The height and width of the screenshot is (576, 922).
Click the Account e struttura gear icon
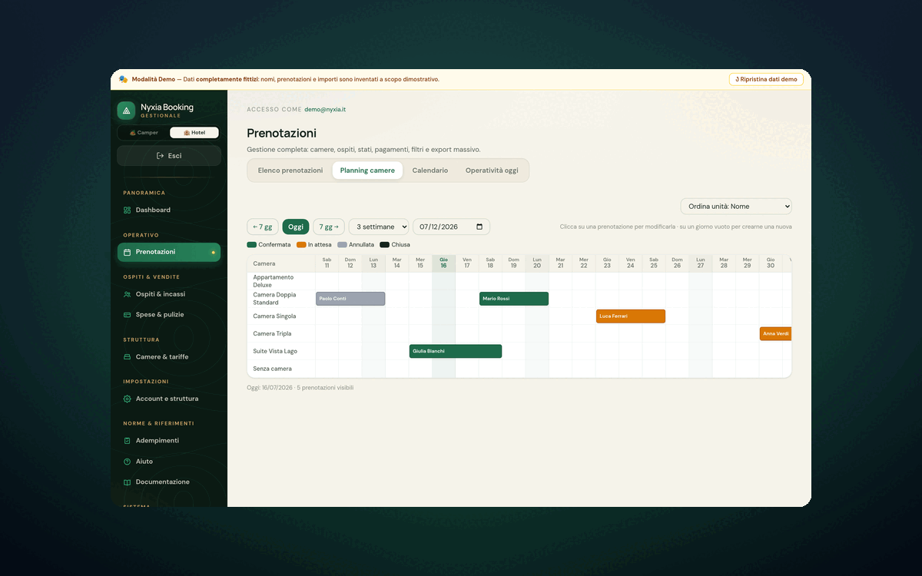[x=128, y=399]
